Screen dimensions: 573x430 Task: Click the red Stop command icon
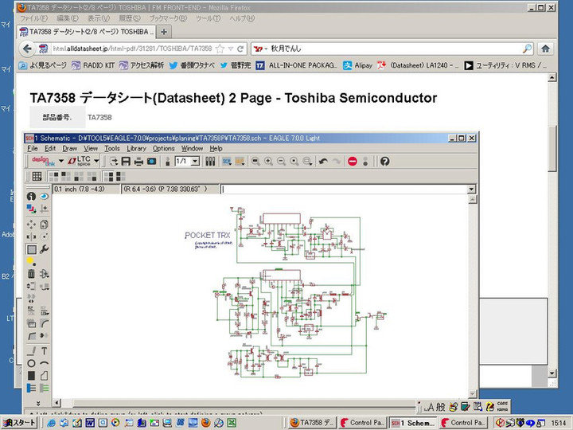point(352,162)
